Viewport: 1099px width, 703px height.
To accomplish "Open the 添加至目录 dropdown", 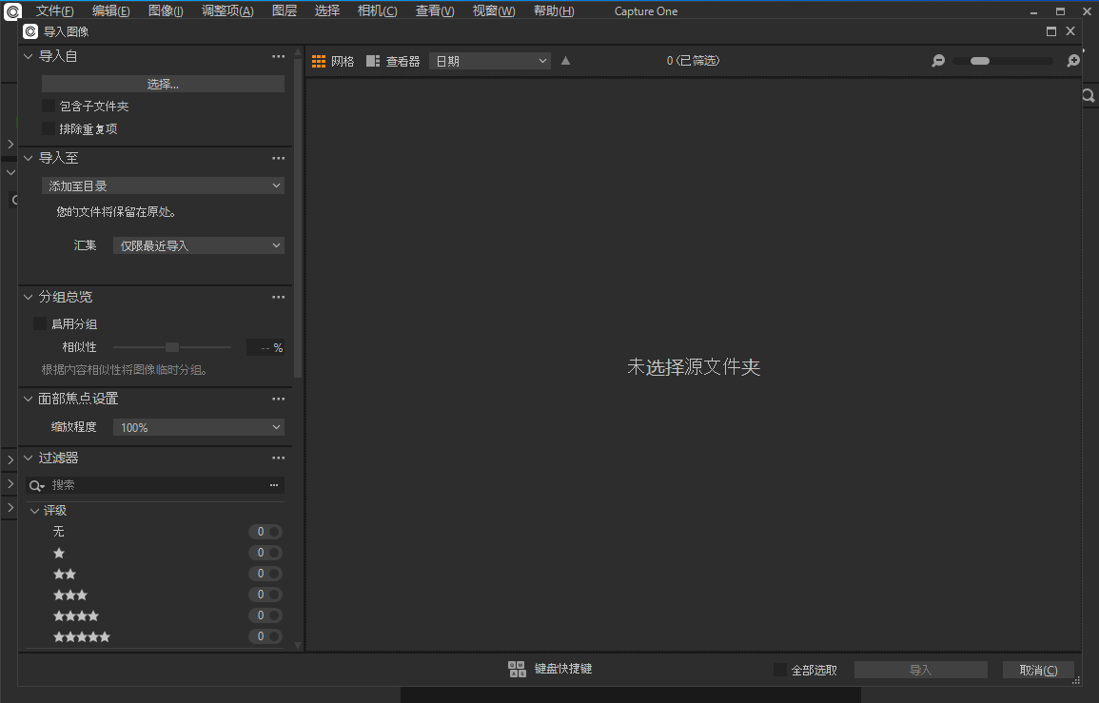I will click(x=162, y=186).
